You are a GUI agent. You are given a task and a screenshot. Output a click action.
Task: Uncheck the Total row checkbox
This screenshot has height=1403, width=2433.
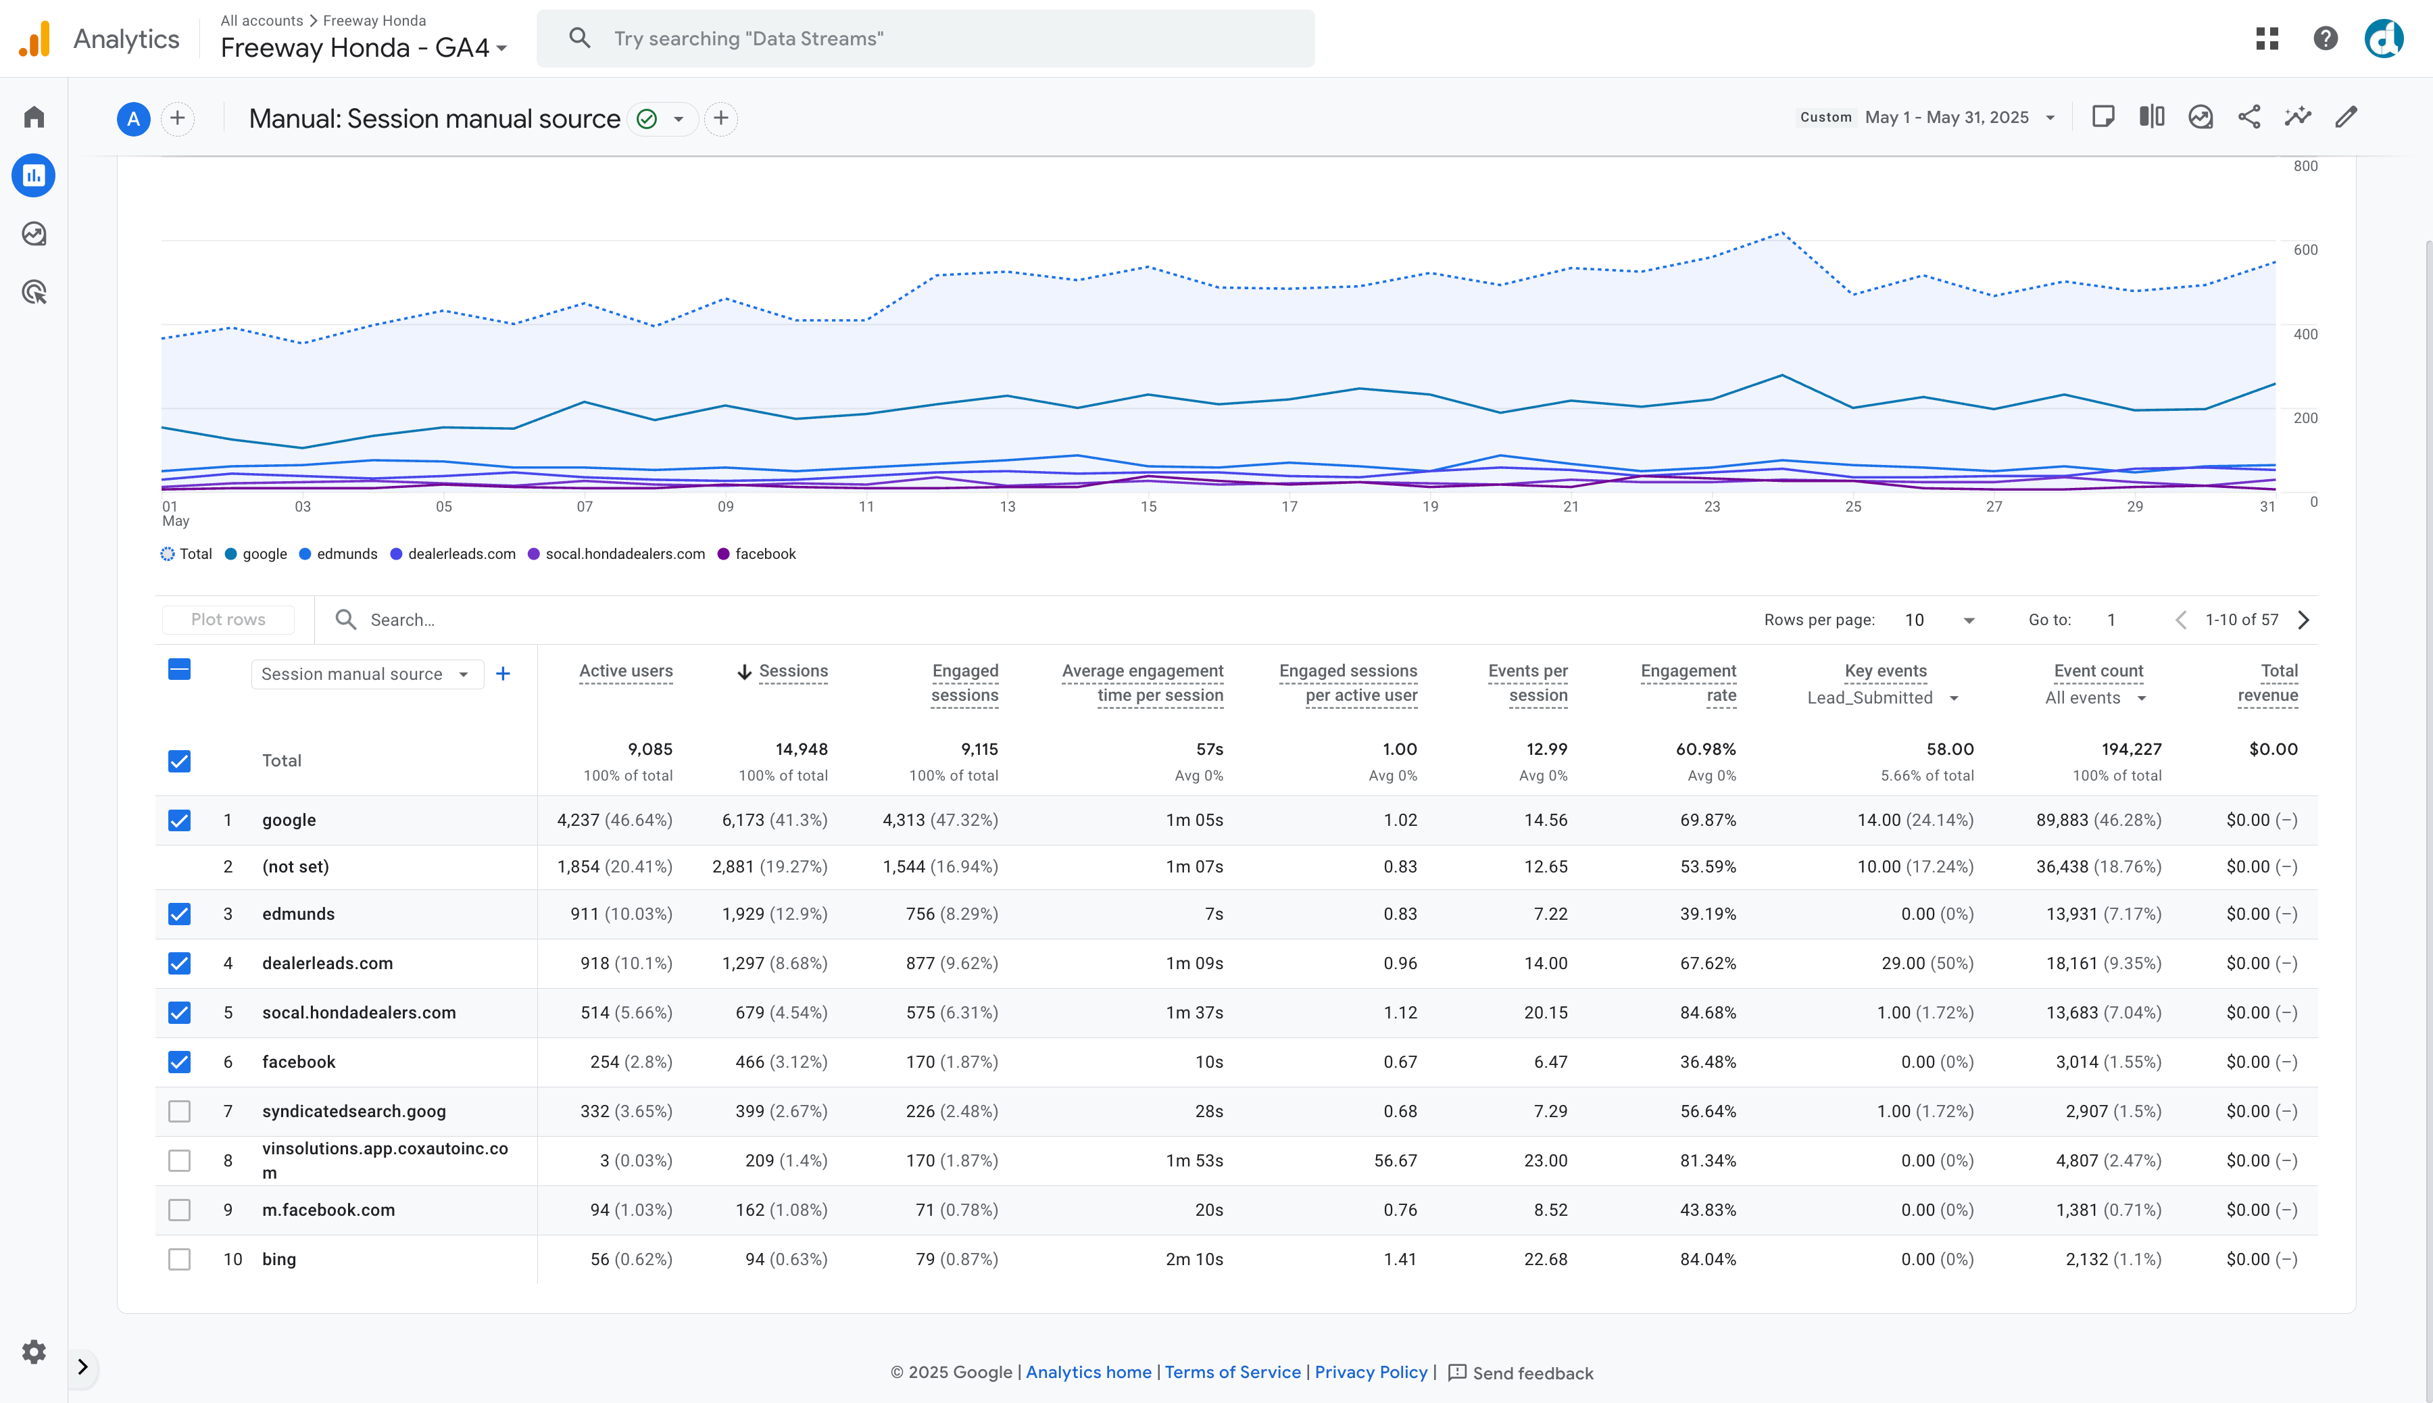pos(179,761)
